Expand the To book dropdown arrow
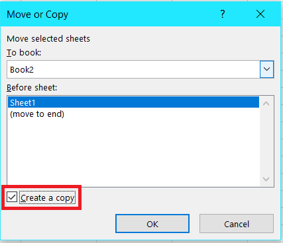Screen dimensions: 283x243 click(x=266, y=69)
